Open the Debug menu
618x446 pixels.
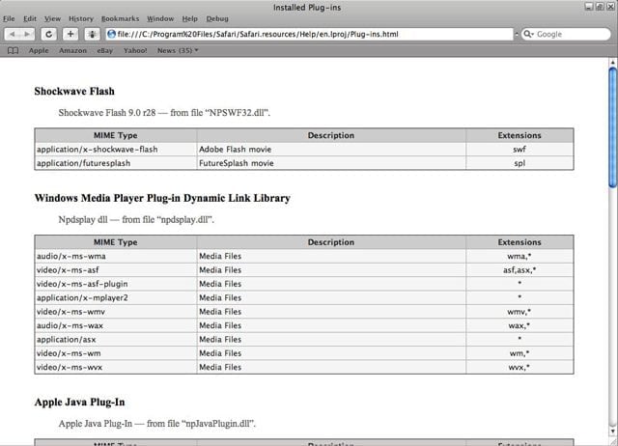click(x=217, y=18)
